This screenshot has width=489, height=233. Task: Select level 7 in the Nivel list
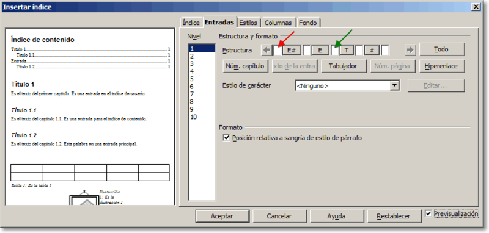pyautogui.click(x=202, y=95)
